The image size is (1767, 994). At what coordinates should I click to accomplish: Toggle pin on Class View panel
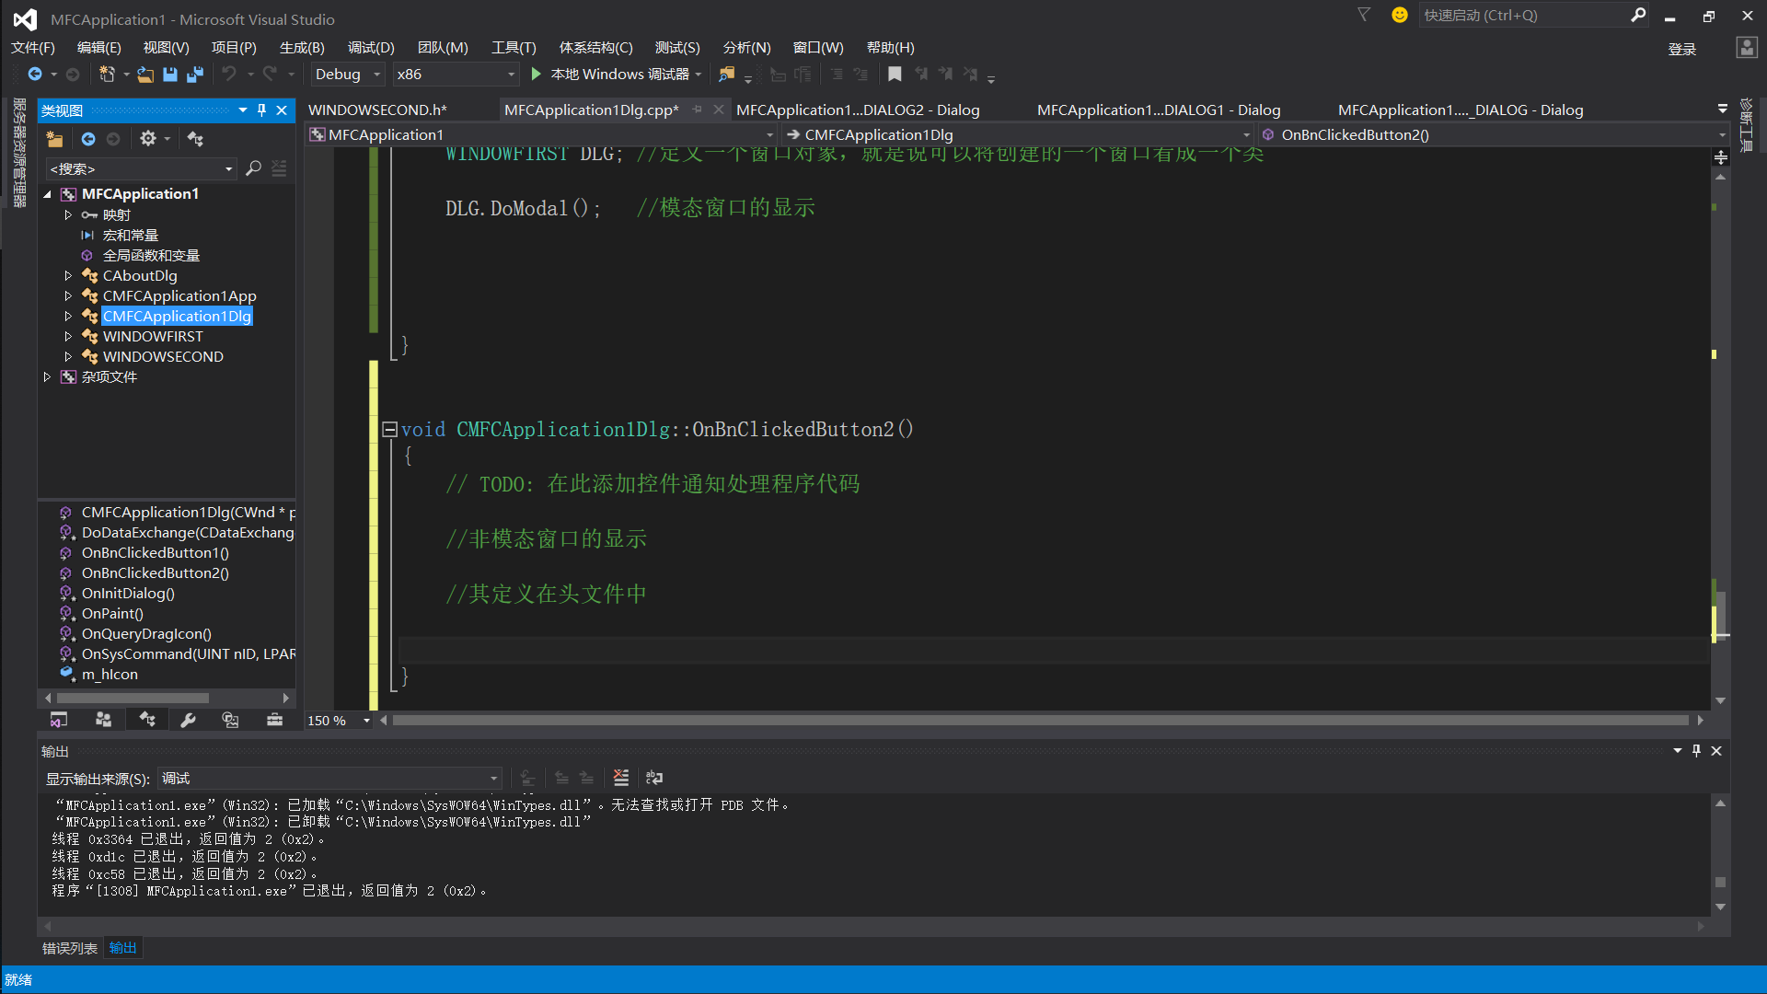(261, 110)
